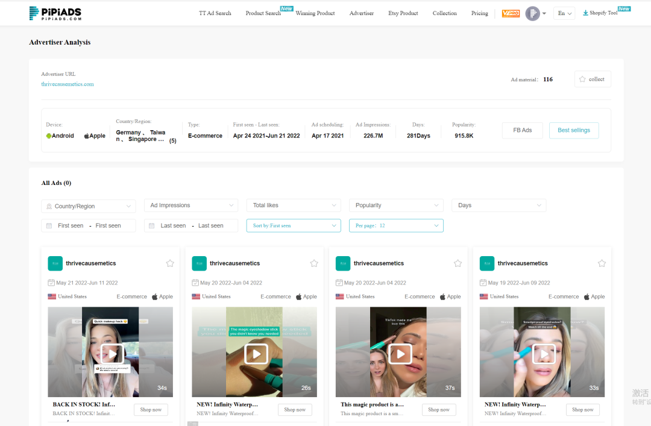This screenshot has height=426, width=651.
Task: Star the May 19 2022 ad card
Action: (602, 263)
